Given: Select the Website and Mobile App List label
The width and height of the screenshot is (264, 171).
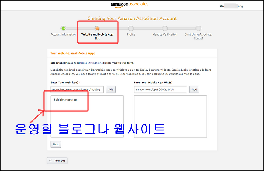Looking at the screenshot, I should pos(97,36).
